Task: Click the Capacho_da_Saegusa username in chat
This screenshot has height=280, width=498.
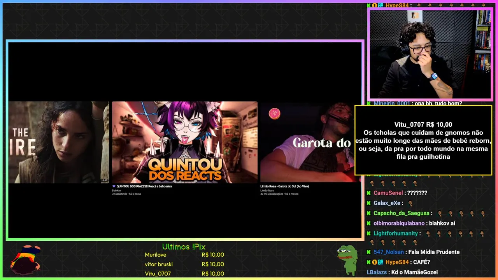Action: click(x=402, y=213)
